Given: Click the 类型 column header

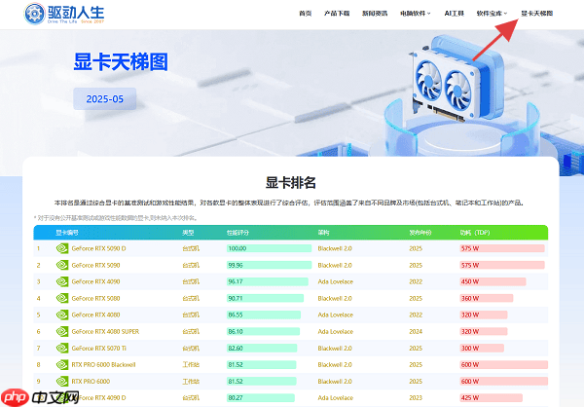Looking at the screenshot, I should [188, 232].
